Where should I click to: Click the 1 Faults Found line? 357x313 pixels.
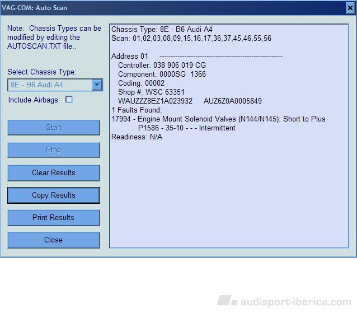pyautogui.click(x=137, y=110)
